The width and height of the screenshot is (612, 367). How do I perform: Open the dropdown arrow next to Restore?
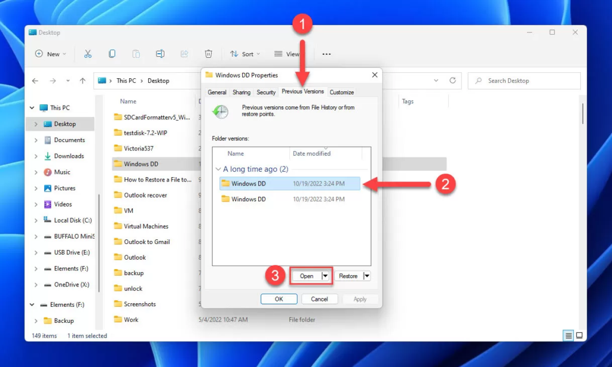pyautogui.click(x=366, y=276)
